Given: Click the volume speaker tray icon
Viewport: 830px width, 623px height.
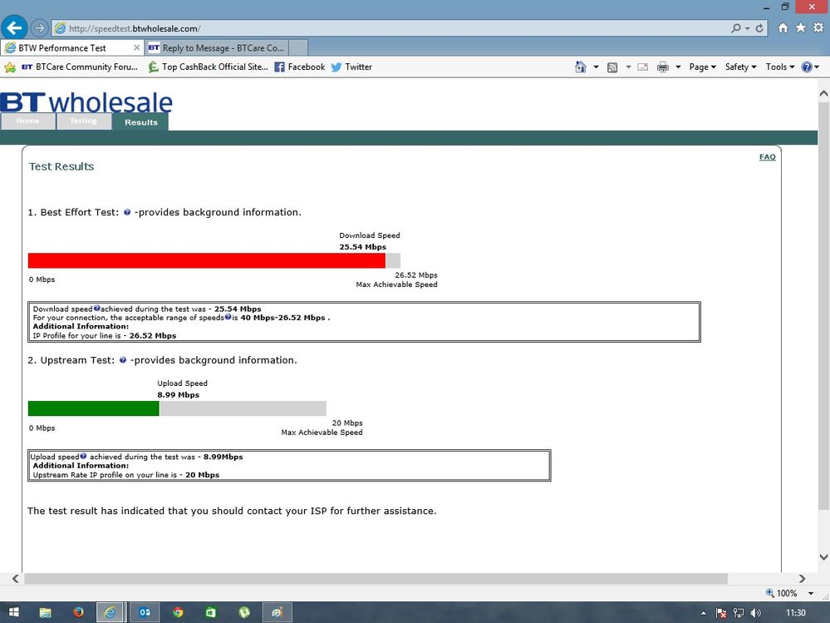Looking at the screenshot, I should coord(755,613).
